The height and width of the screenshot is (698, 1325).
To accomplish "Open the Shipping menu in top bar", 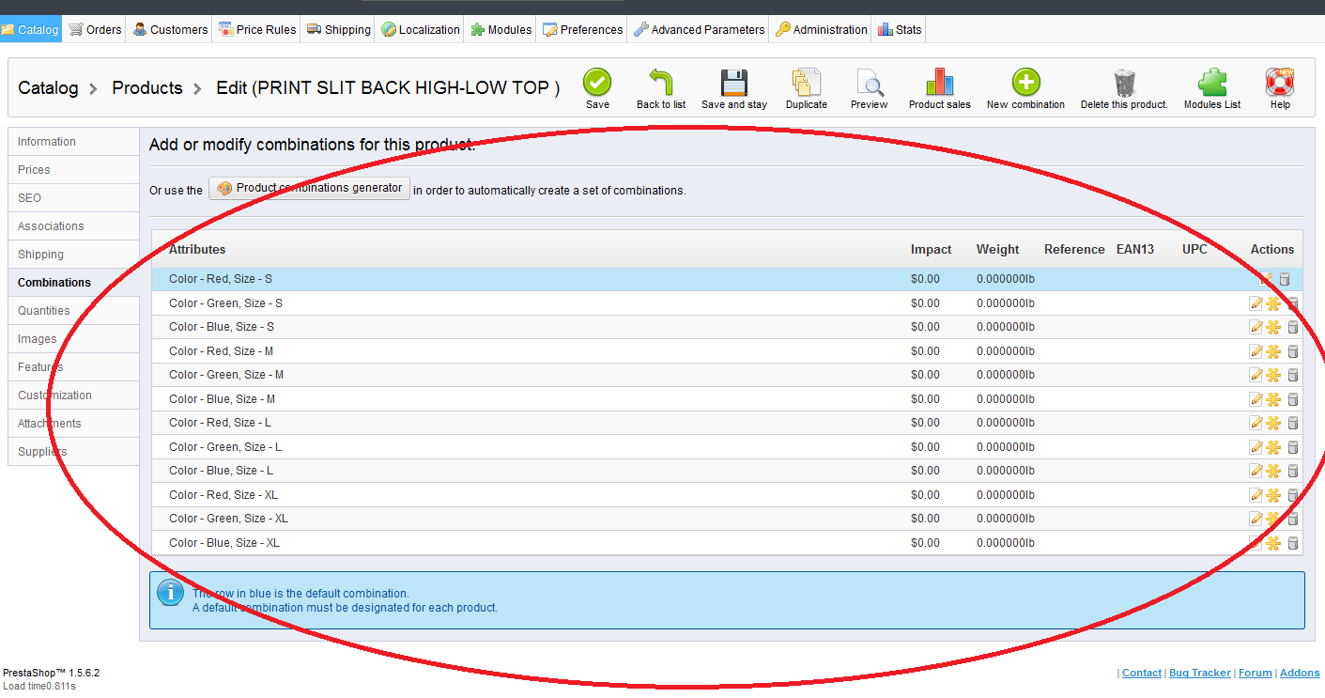I will 339,29.
